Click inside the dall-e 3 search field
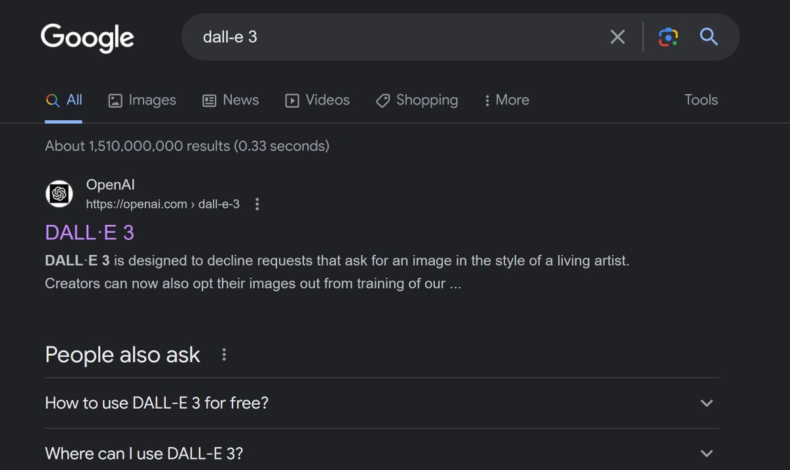The height and width of the screenshot is (470, 790). pos(395,37)
